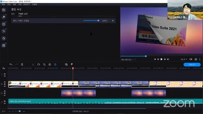The image size is (203, 114).
Task: Rotate the selected clip
Action: point(39,64)
